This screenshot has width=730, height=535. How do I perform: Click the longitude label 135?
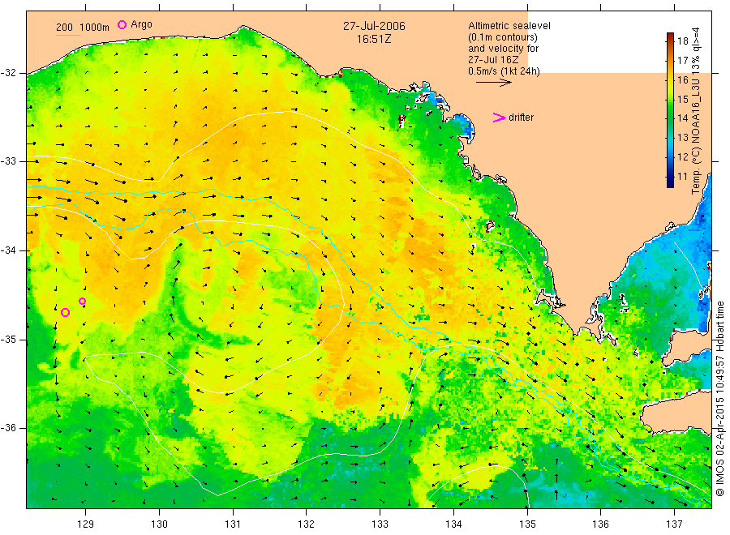pos(527,524)
